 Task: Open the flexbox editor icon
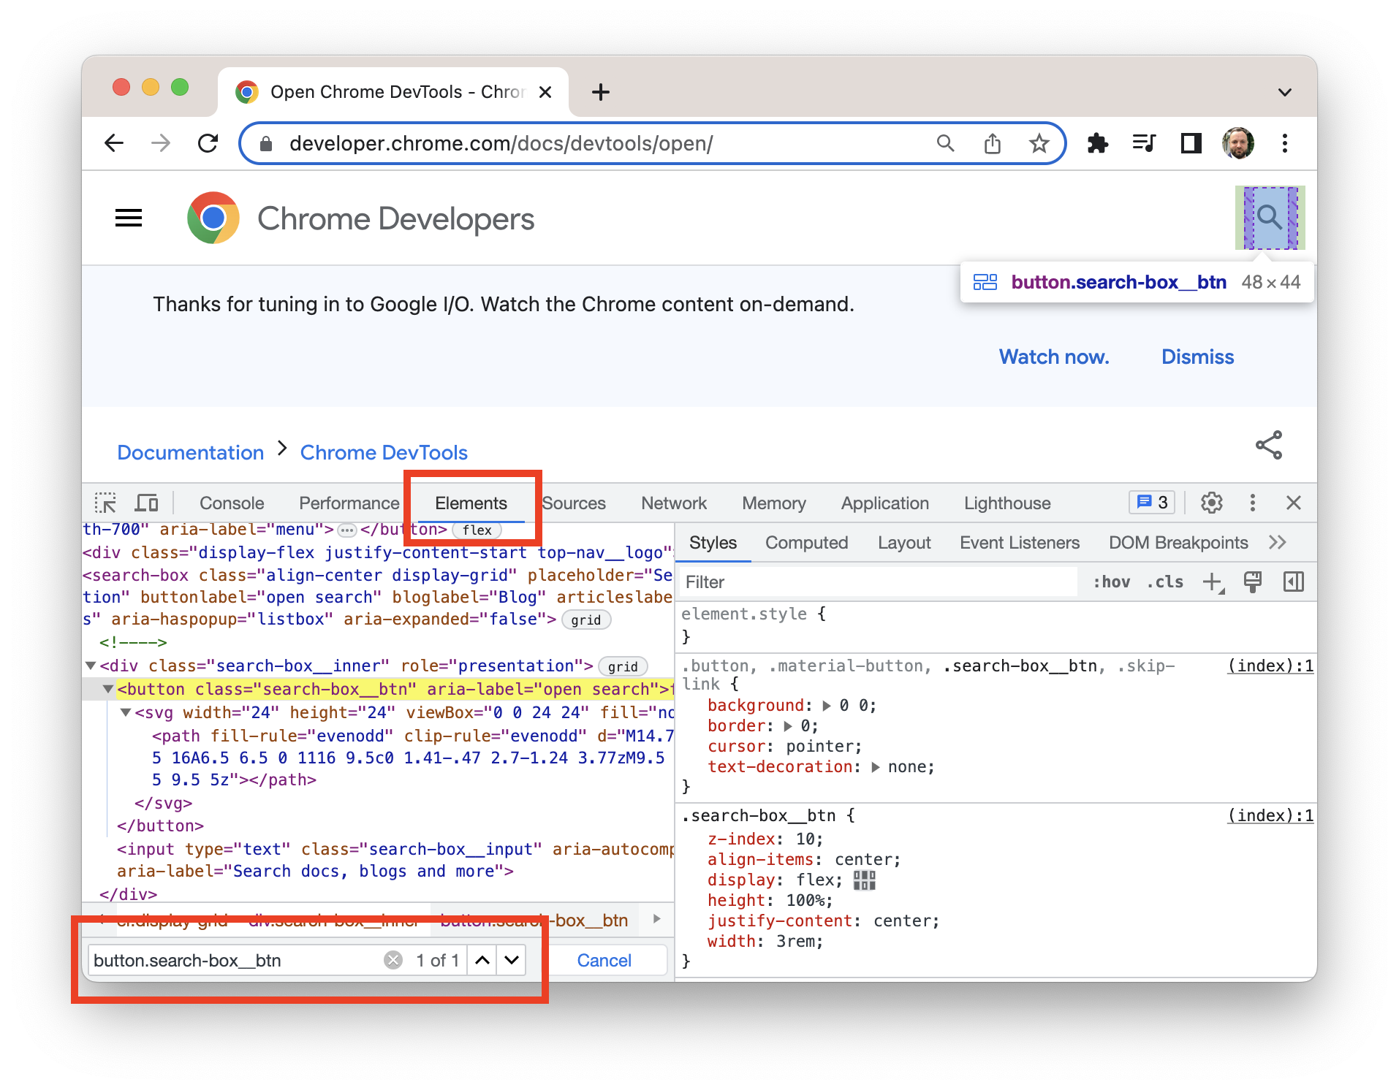pos(864,880)
